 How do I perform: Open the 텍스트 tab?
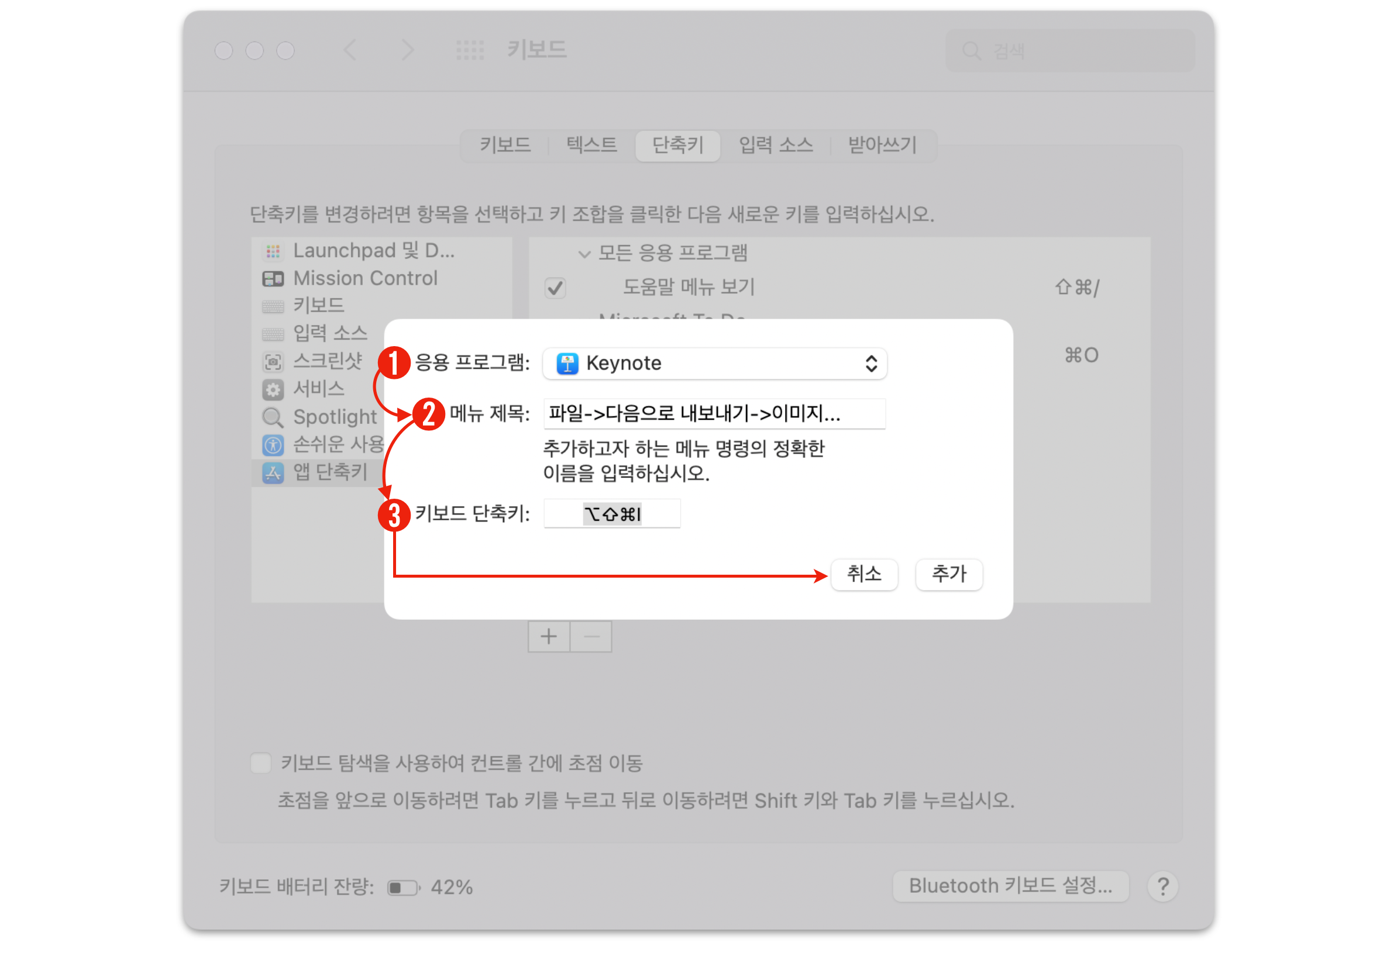[591, 145]
